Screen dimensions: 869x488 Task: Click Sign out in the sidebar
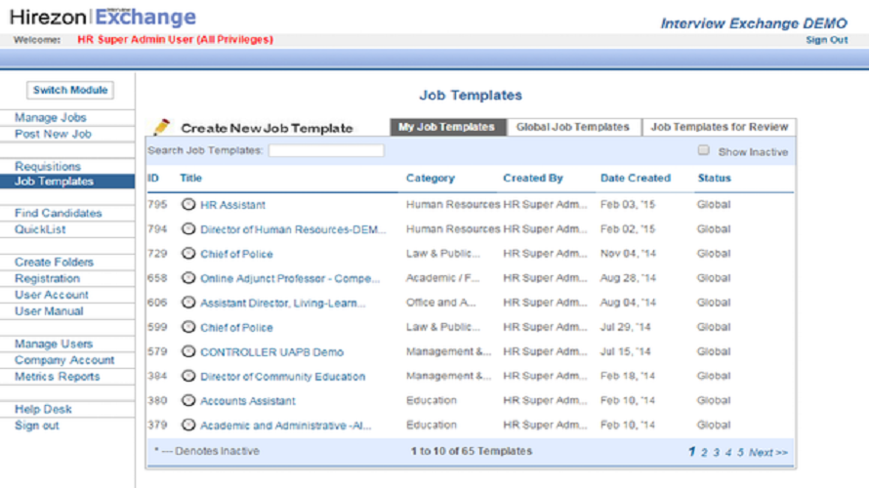pyautogui.click(x=36, y=426)
